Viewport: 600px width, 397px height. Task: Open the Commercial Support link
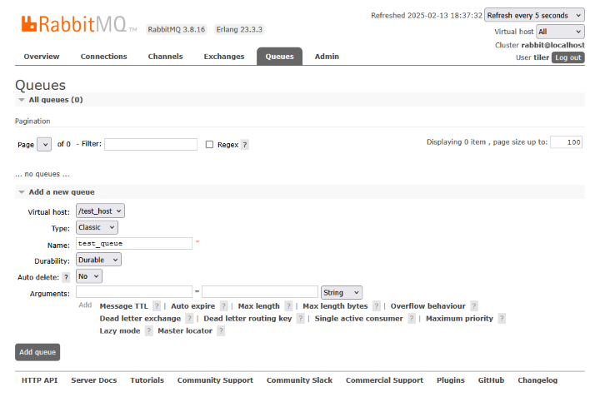pyautogui.click(x=384, y=380)
